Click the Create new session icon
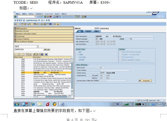 [76, 17]
